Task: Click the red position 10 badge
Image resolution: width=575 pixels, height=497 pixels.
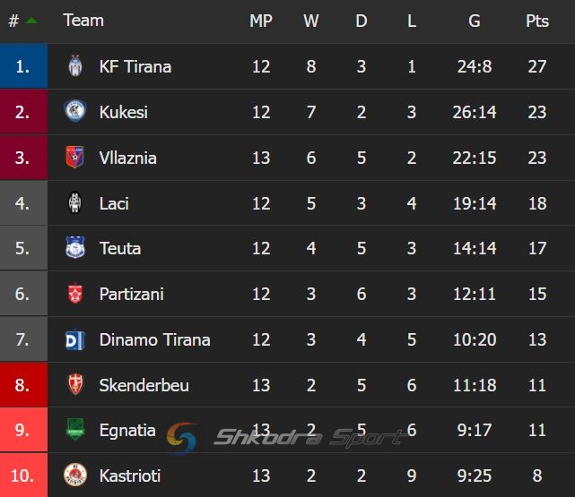Action: (x=23, y=475)
